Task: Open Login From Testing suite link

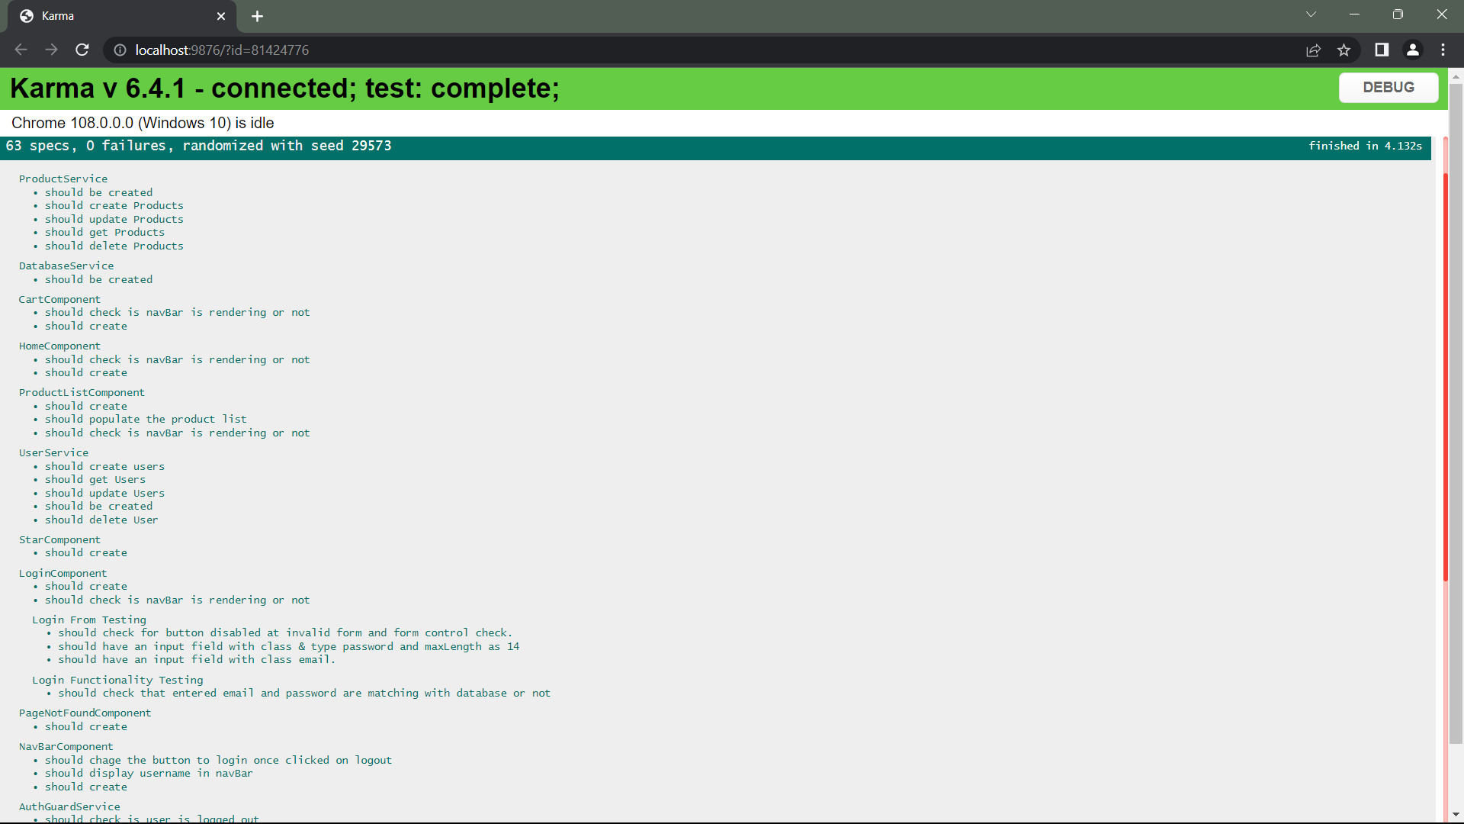Action: click(89, 620)
